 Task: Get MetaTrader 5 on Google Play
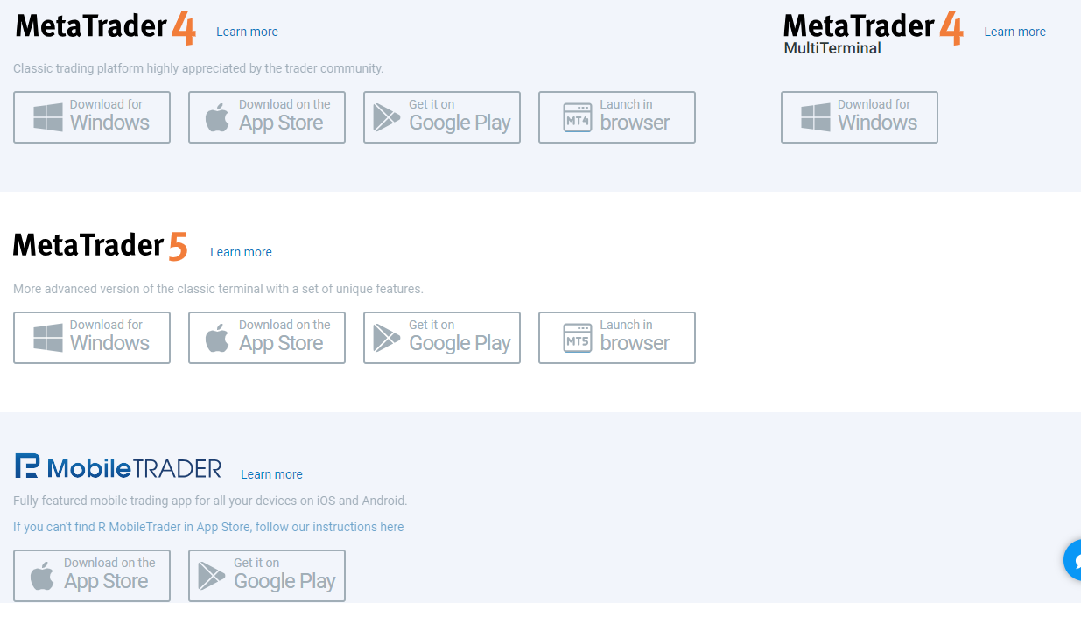pos(442,338)
